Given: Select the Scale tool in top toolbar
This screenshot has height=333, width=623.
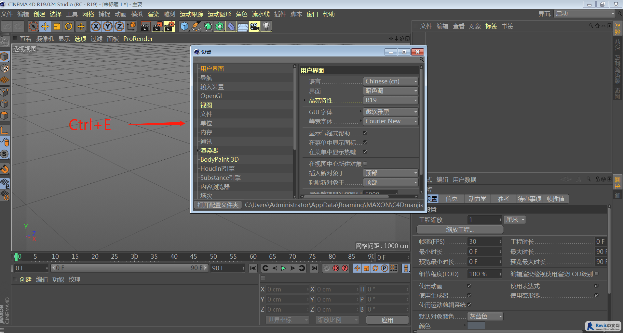Looking at the screenshot, I should coord(57,26).
